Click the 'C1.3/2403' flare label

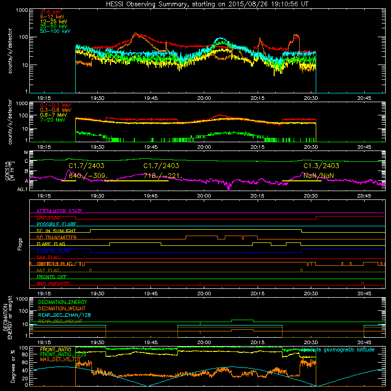pyautogui.click(x=321, y=166)
